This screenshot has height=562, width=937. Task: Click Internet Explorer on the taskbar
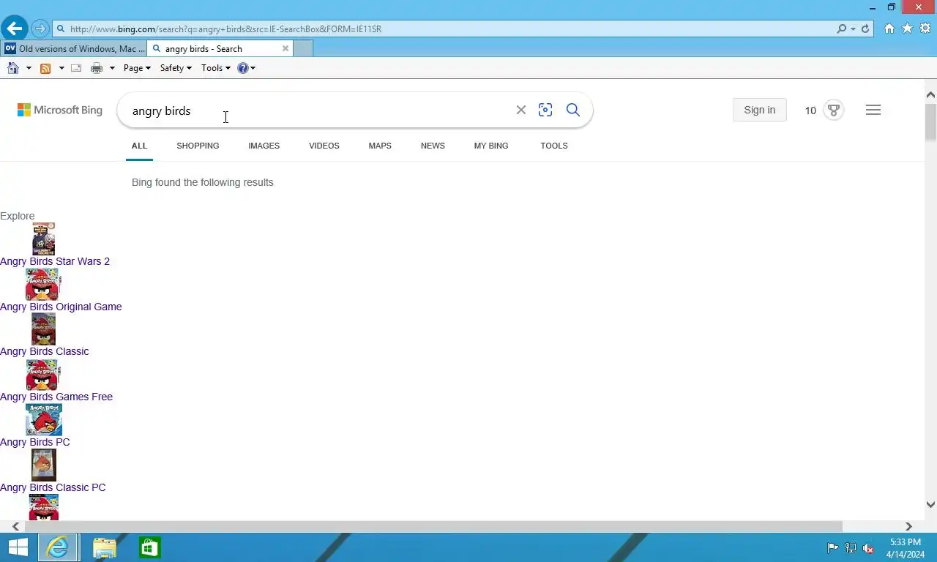click(x=58, y=547)
